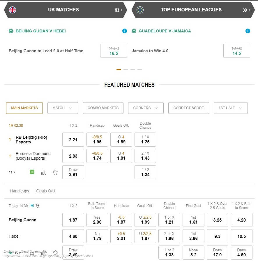Viewport: 258px width, 261px height.
Task: Go to the third carousel slide dot
Action: point(133,69)
